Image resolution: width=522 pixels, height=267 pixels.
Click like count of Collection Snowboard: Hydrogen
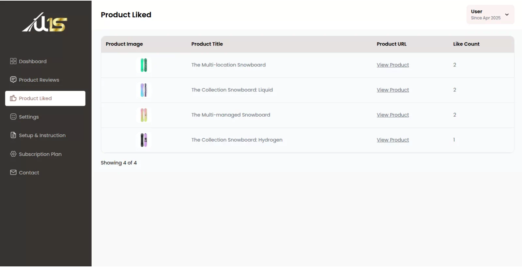[454, 140]
